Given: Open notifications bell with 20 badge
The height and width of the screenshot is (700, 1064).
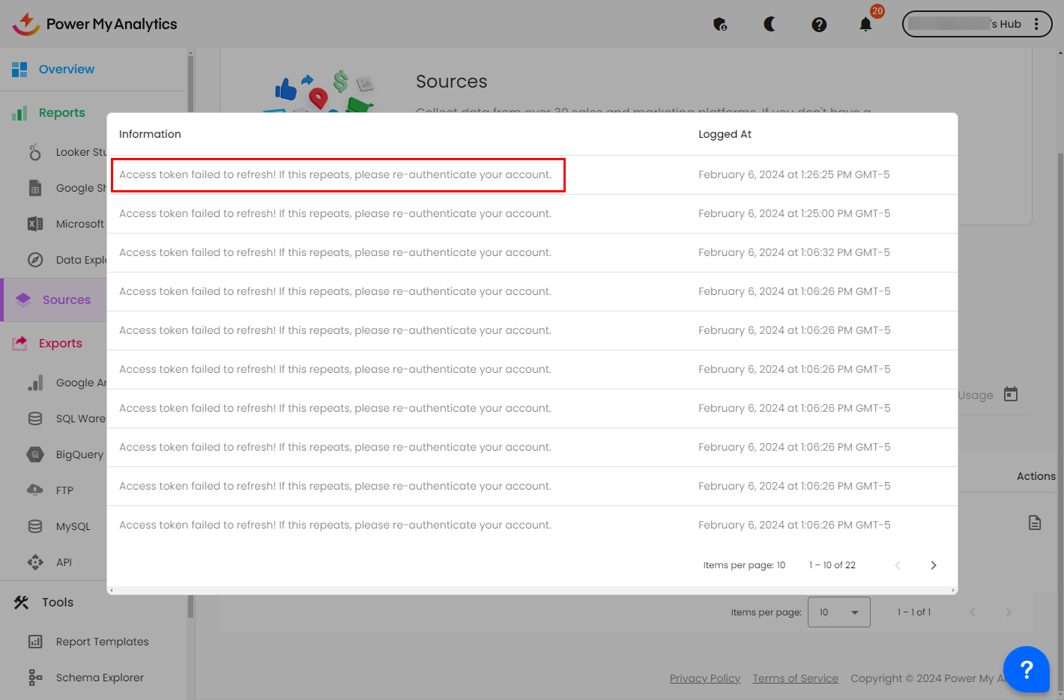Looking at the screenshot, I should [x=865, y=25].
